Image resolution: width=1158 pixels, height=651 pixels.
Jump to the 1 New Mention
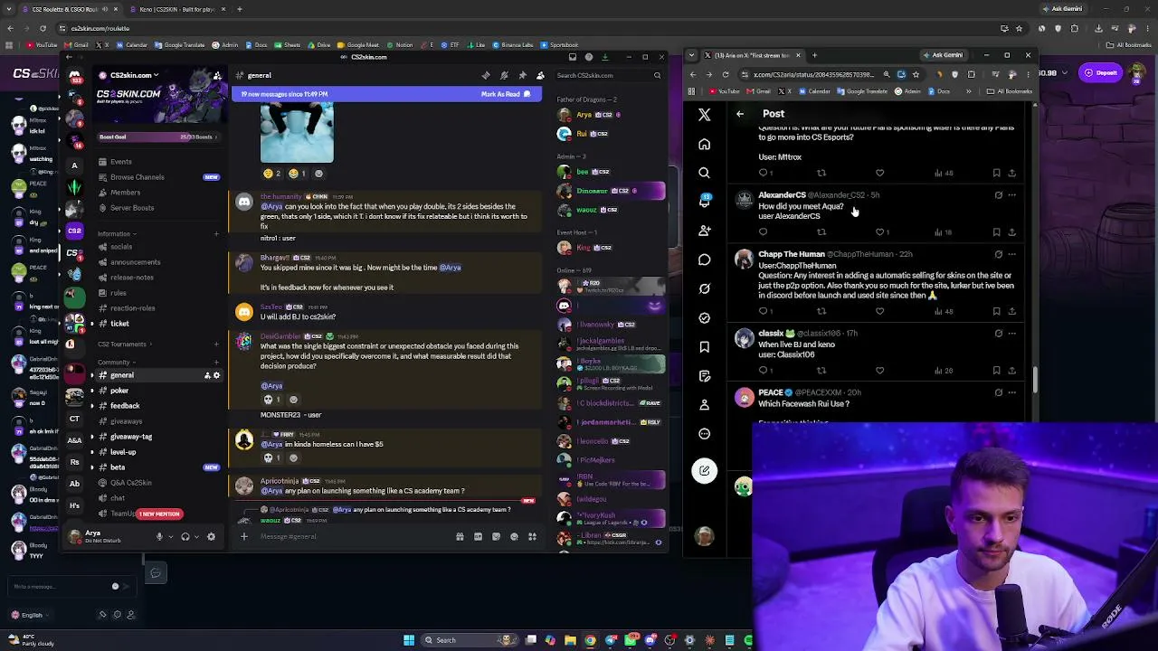click(159, 514)
